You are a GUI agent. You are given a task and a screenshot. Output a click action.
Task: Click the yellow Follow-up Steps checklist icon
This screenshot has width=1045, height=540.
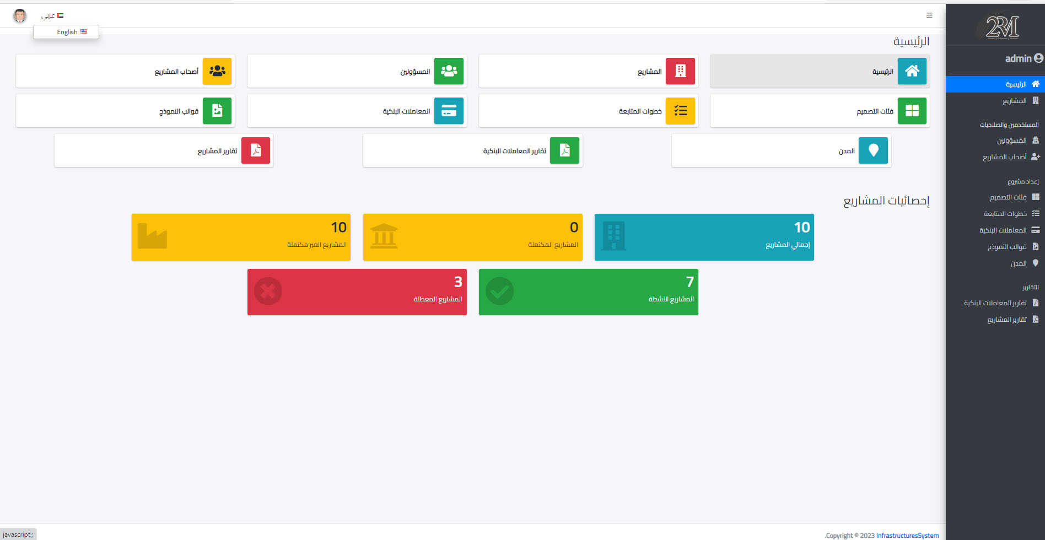680,111
